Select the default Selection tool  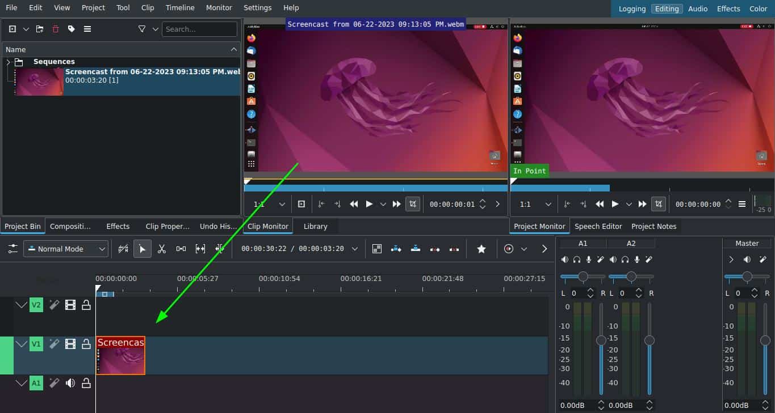pos(143,248)
